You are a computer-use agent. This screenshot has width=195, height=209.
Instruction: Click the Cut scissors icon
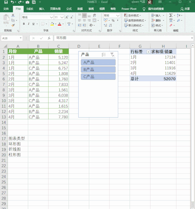click(13, 16)
